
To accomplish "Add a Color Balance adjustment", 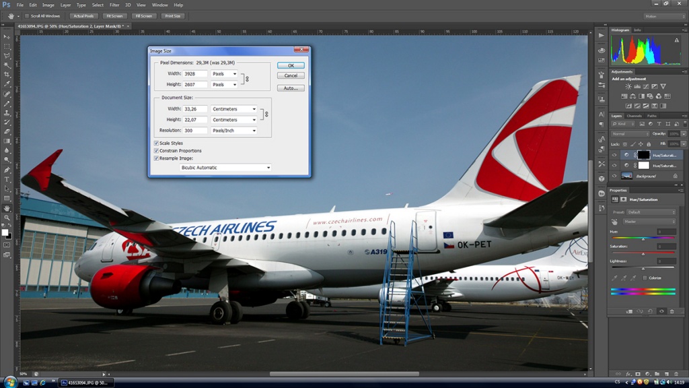I will 632,96.
